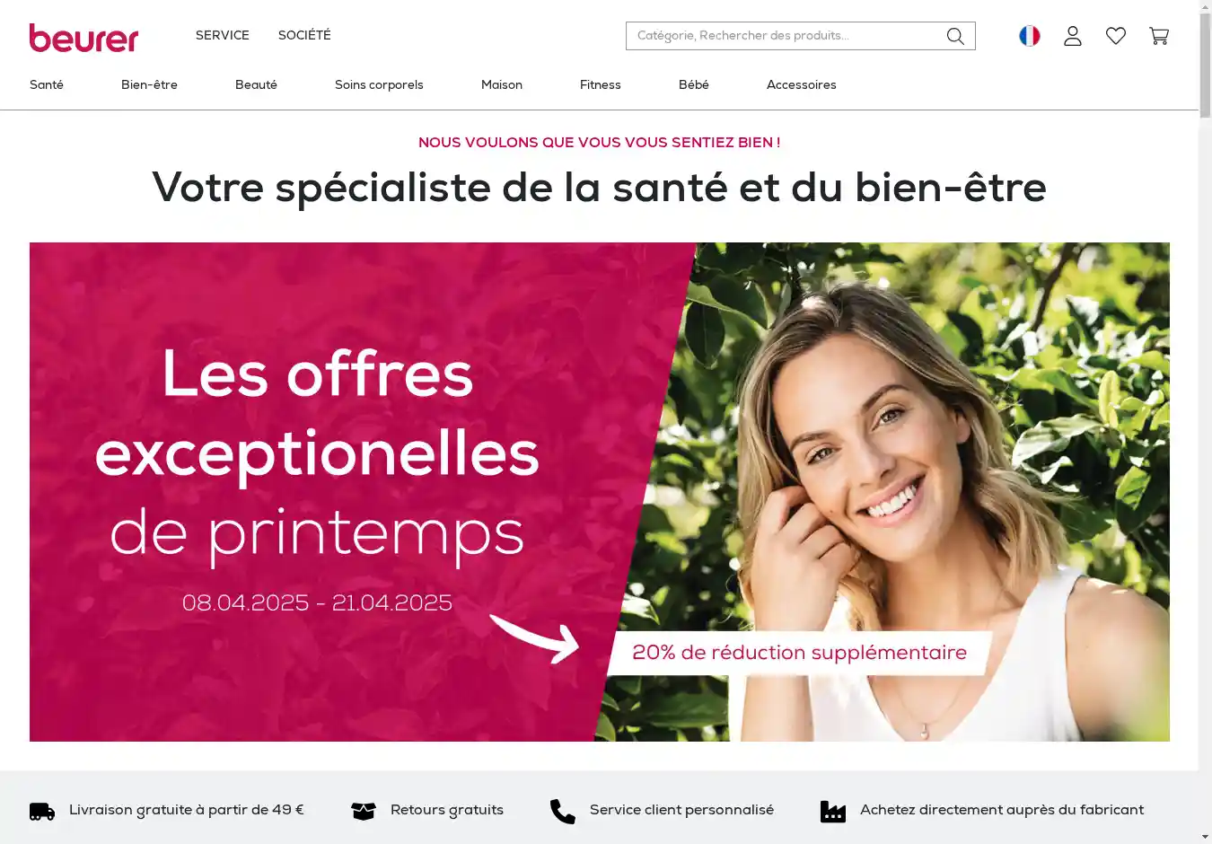Click the search magnifier icon

point(955,36)
